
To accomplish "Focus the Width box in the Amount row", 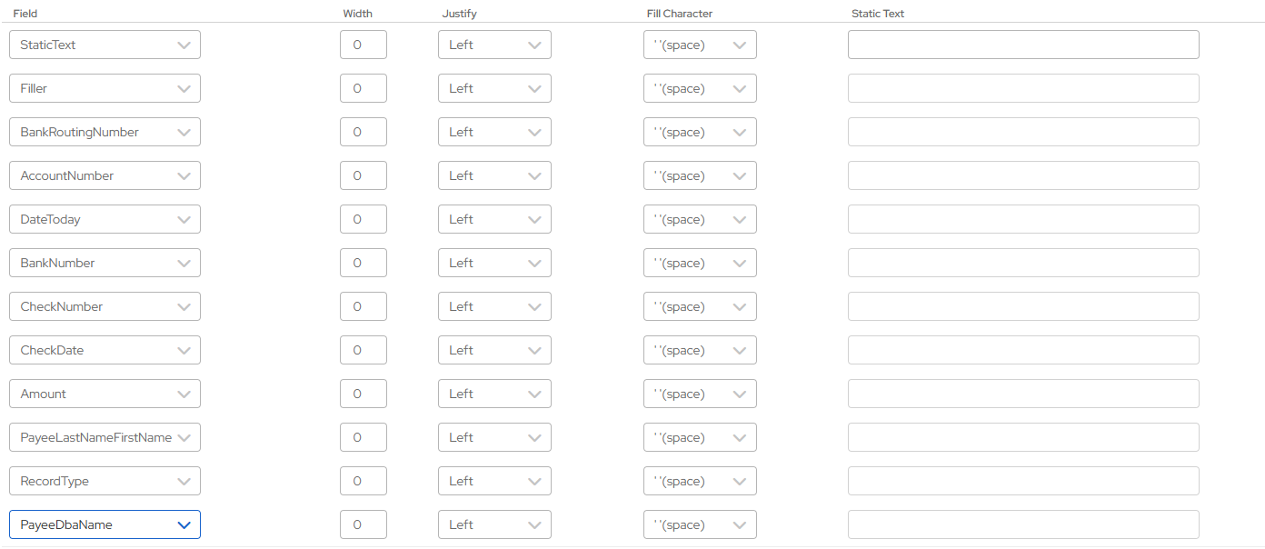I will (363, 394).
